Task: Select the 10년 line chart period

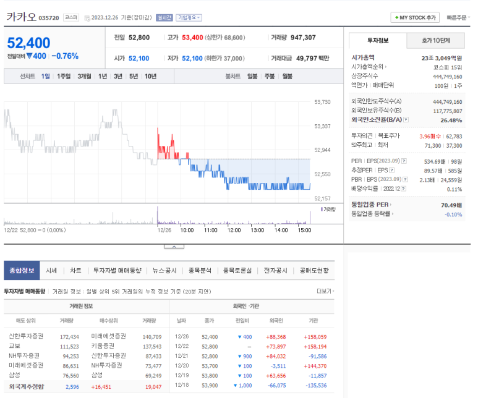Action: 151,76
